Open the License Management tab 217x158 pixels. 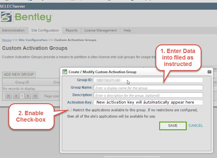point(100,30)
